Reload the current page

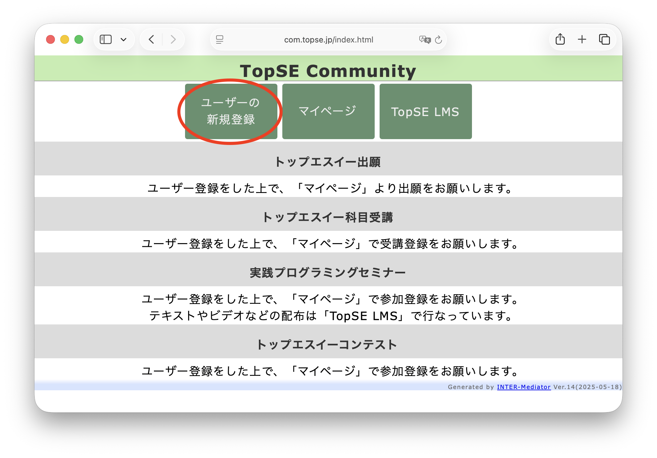click(x=438, y=39)
